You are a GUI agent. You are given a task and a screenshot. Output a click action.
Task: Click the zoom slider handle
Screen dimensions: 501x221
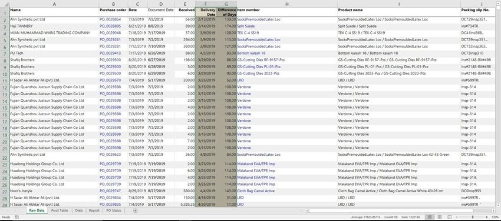point(473,217)
